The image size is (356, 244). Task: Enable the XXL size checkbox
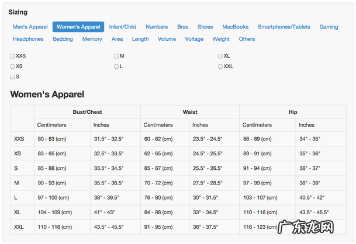(220, 67)
